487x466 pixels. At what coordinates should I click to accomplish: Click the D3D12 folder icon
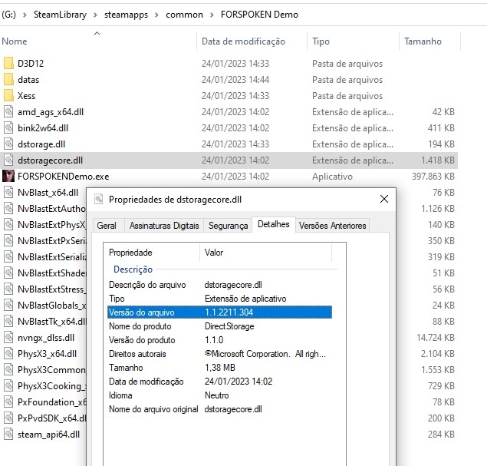(8, 64)
